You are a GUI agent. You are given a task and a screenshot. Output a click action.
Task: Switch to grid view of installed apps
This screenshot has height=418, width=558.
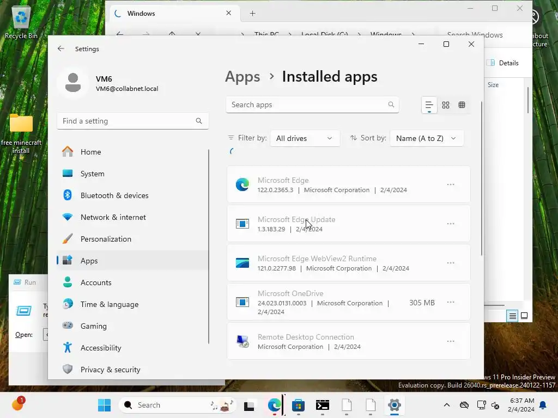[x=446, y=105]
